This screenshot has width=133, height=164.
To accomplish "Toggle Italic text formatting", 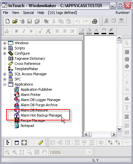I will click(x=24, y=31).
